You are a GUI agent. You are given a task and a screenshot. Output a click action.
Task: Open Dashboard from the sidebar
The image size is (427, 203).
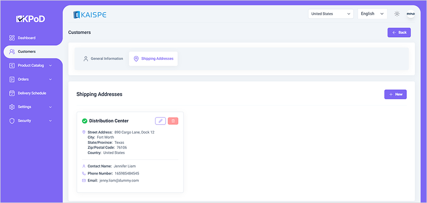[x=26, y=38]
